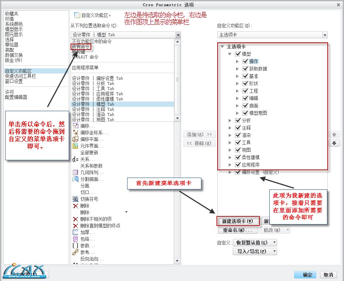344x281 pixels.
Task: Collapse the 模型 tree node
Action: click(x=230, y=54)
